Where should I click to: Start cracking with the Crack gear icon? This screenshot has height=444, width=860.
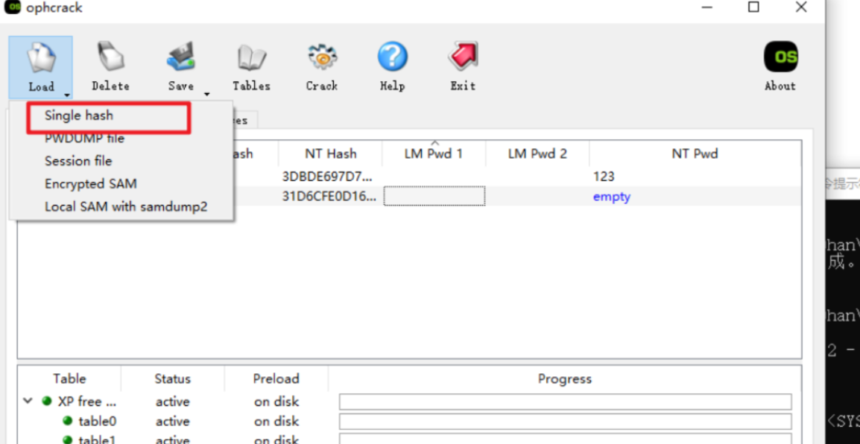pyautogui.click(x=322, y=57)
